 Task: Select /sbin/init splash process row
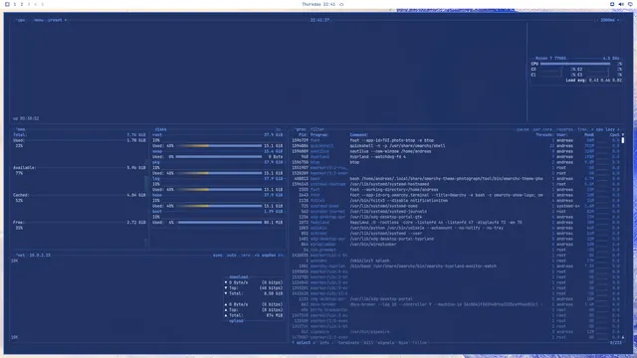tap(457, 261)
